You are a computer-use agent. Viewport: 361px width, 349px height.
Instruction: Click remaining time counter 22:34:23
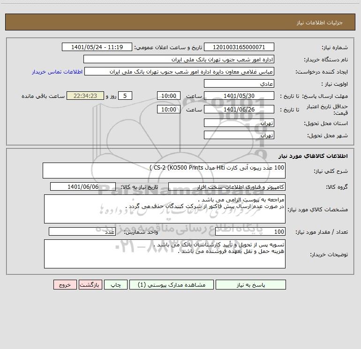[x=85, y=96]
